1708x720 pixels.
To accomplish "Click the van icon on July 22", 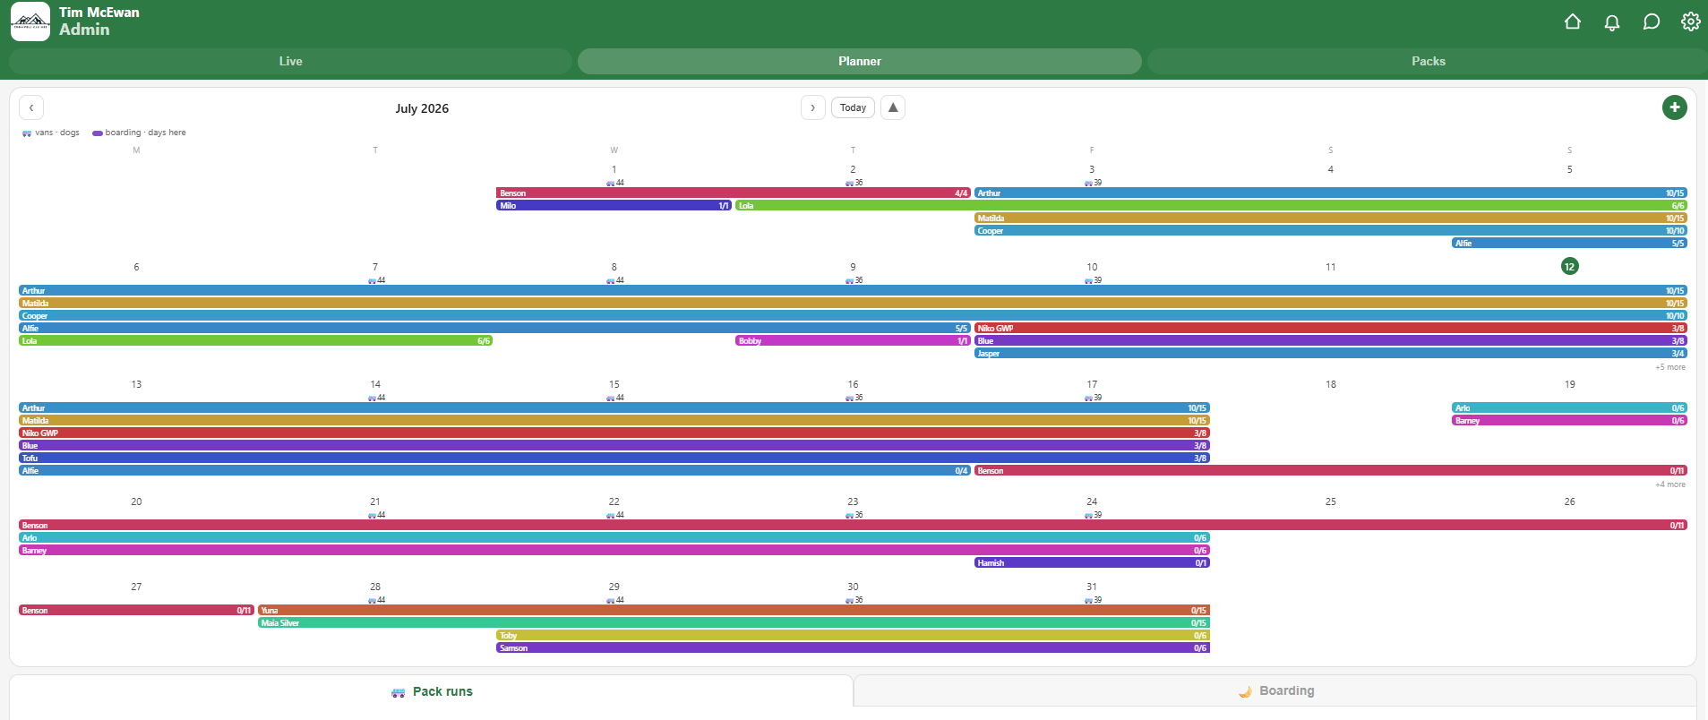I will pyautogui.click(x=610, y=515).
